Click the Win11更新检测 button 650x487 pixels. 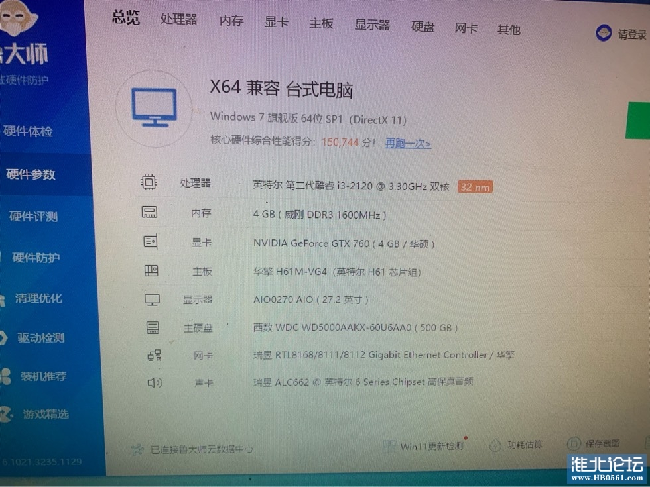click(432, 446)
